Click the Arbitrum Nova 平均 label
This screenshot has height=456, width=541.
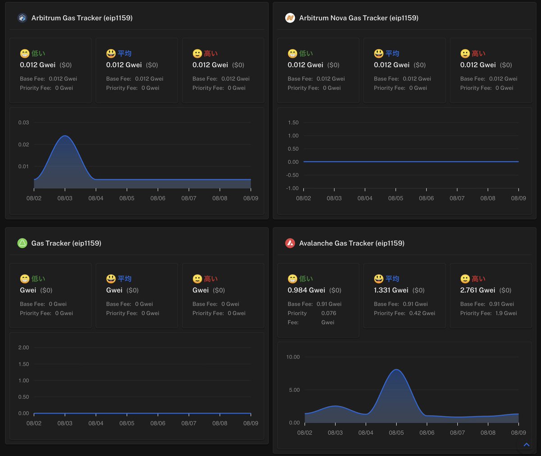pos(392,54)
